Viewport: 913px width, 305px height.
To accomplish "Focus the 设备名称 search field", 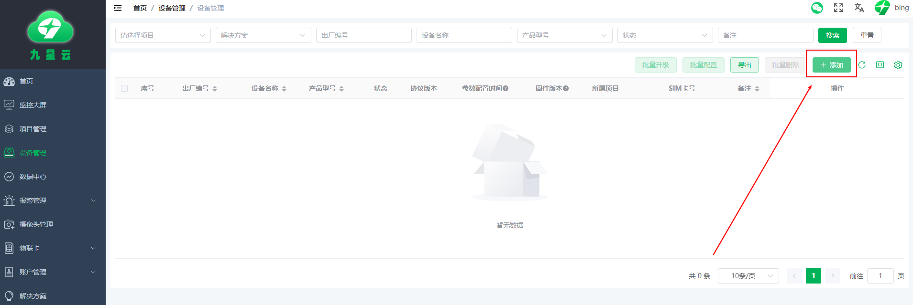I will click(x=464, y=35).
